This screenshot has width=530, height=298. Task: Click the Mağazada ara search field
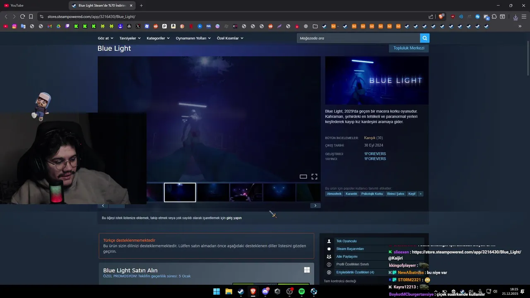tap(359, 38)
